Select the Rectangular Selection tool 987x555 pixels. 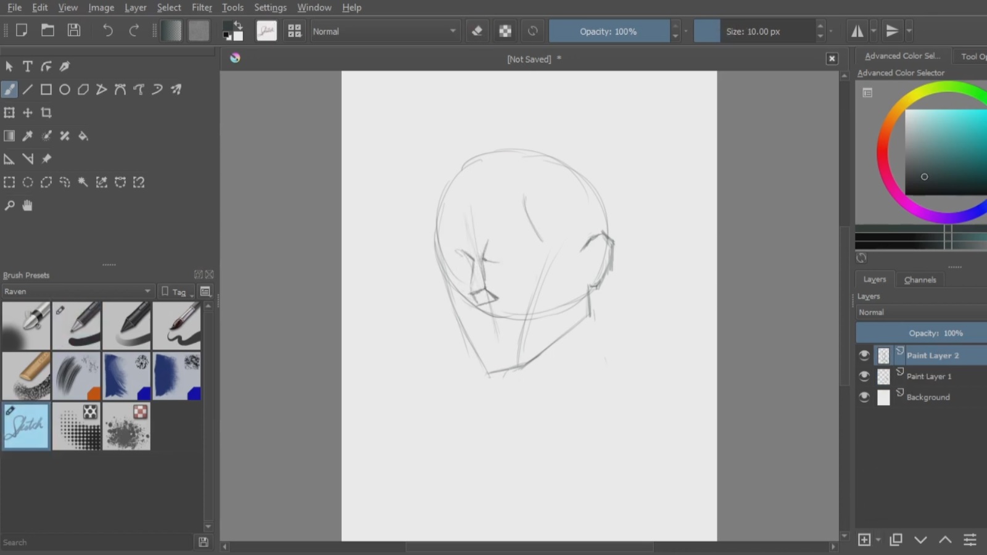pos(9,183)
